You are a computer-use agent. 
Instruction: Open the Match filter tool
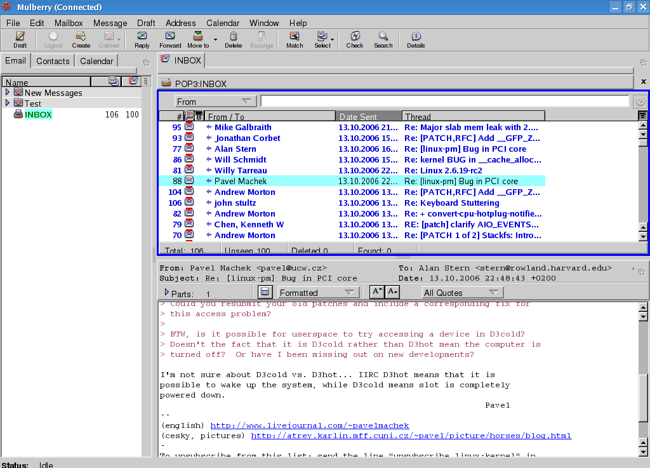pos(295,39)
